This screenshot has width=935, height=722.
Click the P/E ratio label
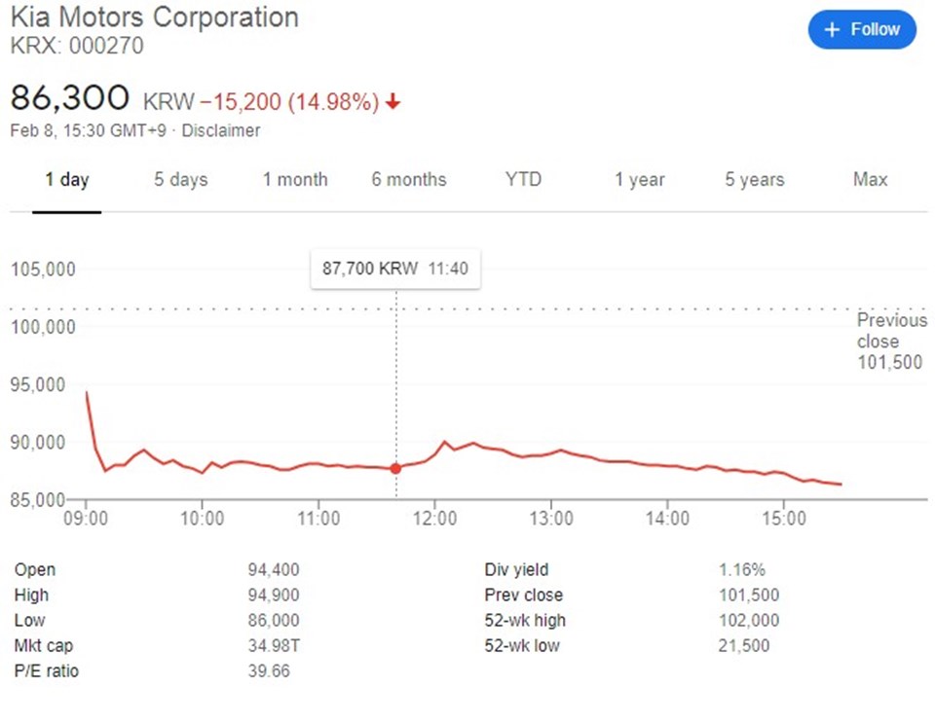point(47,671)
